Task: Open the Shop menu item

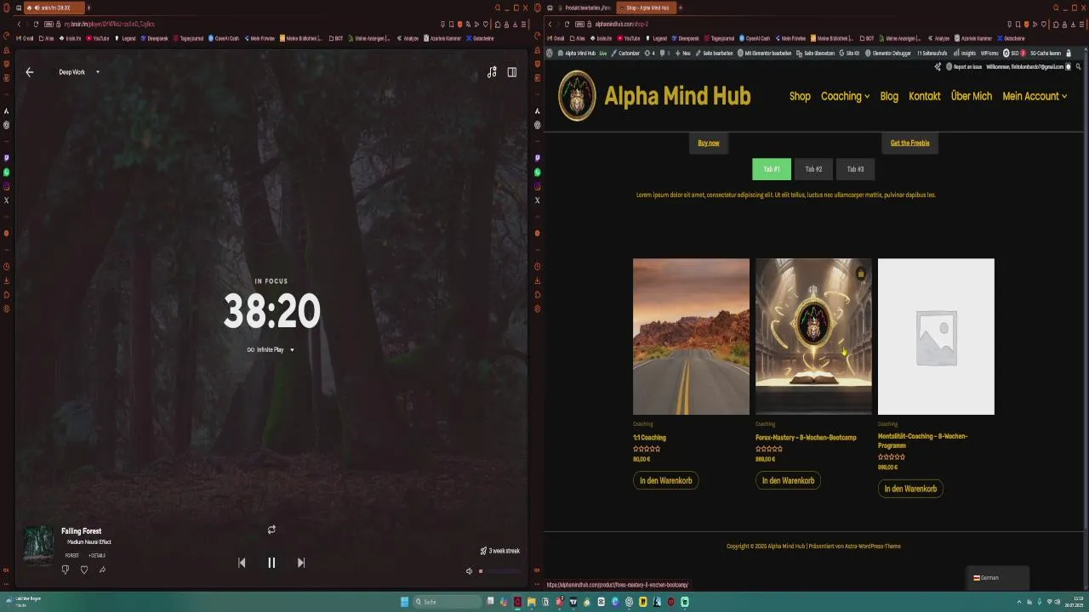Action: [800, 96]
